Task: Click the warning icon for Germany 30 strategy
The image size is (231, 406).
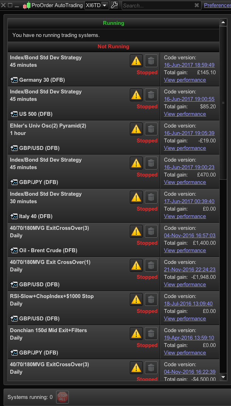Action: point(136,61)
